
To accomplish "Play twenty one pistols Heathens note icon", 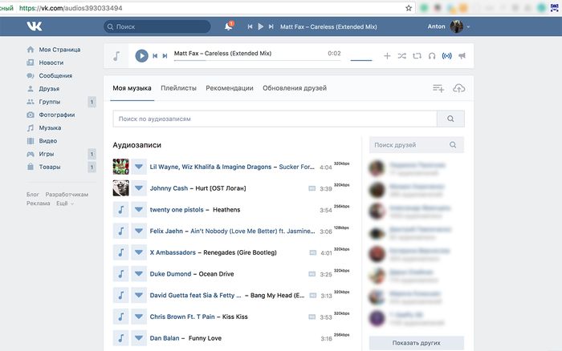I will coord(120,210).
